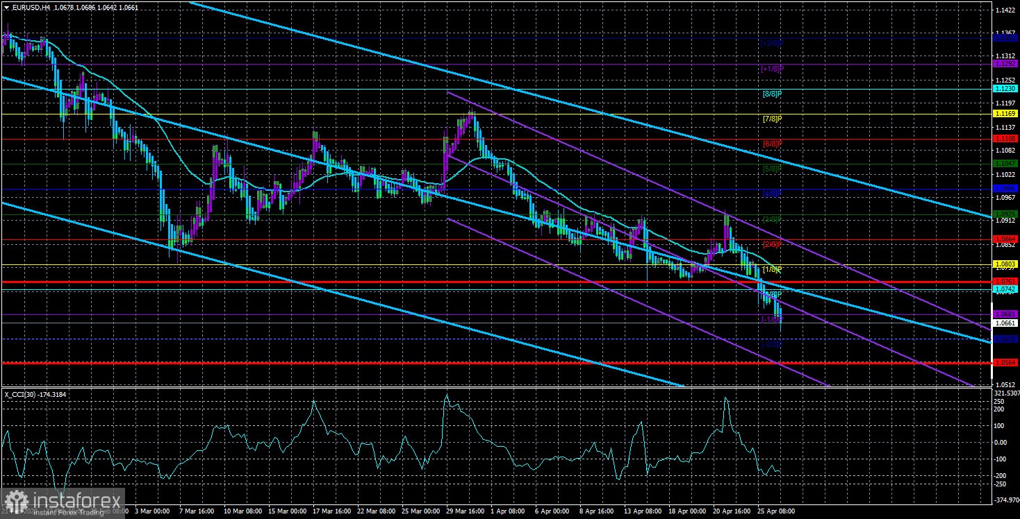The width and height of the screenshot is (1020, 519).
Task: Click the 1.1422 price axis value
Action: coord(1005,10)
